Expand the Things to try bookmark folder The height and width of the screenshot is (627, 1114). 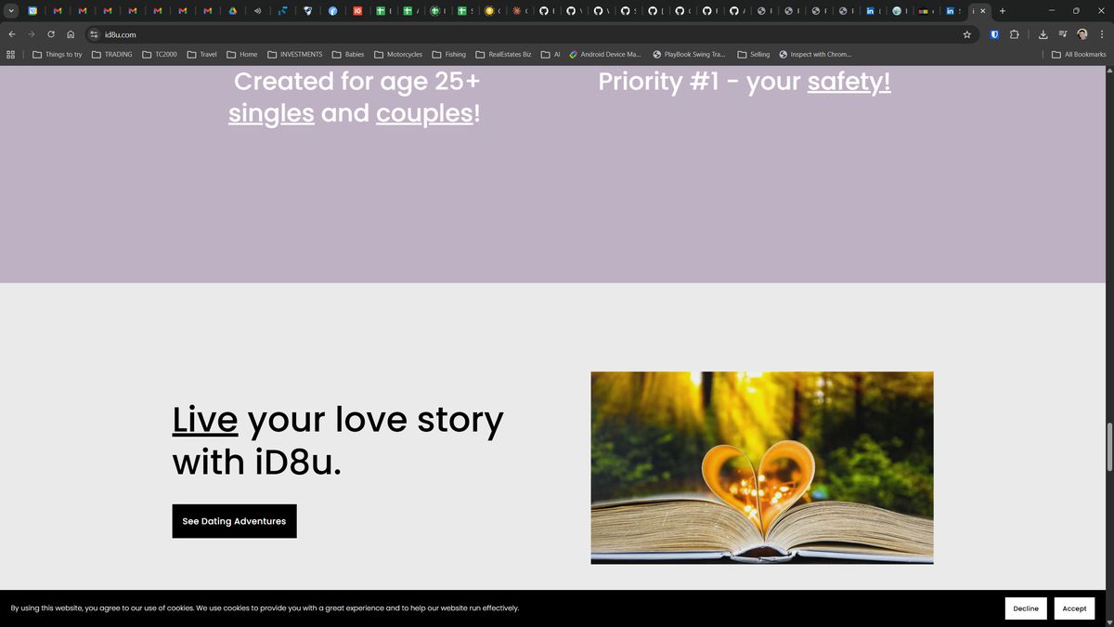tap(58, 55)
